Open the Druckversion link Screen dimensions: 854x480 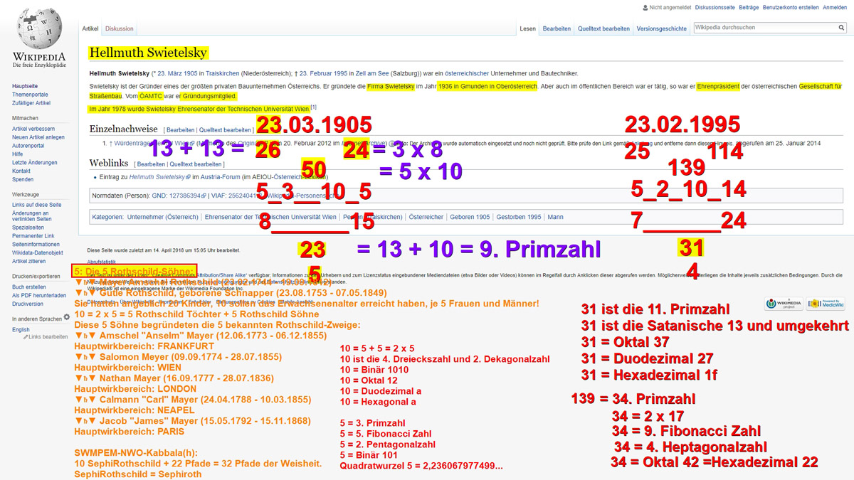coord(28,304)
